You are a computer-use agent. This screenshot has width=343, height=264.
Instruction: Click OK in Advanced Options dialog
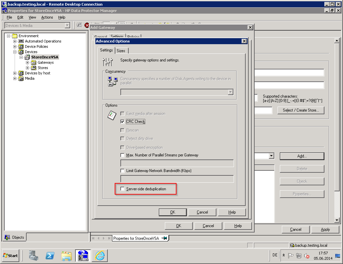coord(172,212)
